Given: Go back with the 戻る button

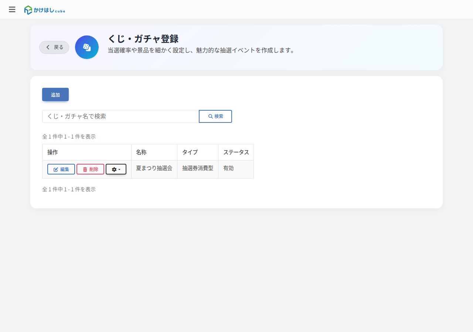Looking at the screenshot, I should point(54,47).
